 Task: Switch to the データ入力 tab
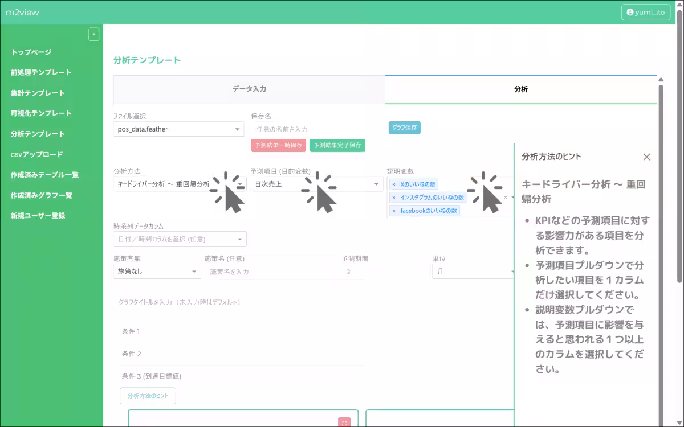(x=249, y=89)
